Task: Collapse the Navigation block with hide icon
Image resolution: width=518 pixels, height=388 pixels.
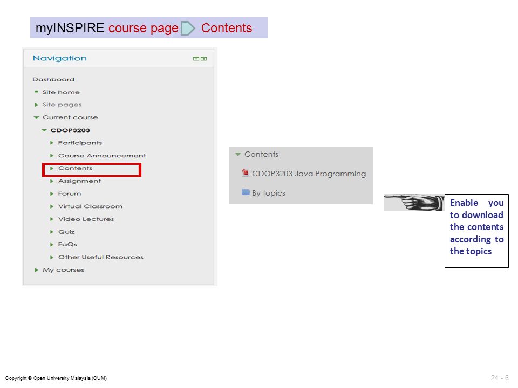Action: click(x=196, y=59)
